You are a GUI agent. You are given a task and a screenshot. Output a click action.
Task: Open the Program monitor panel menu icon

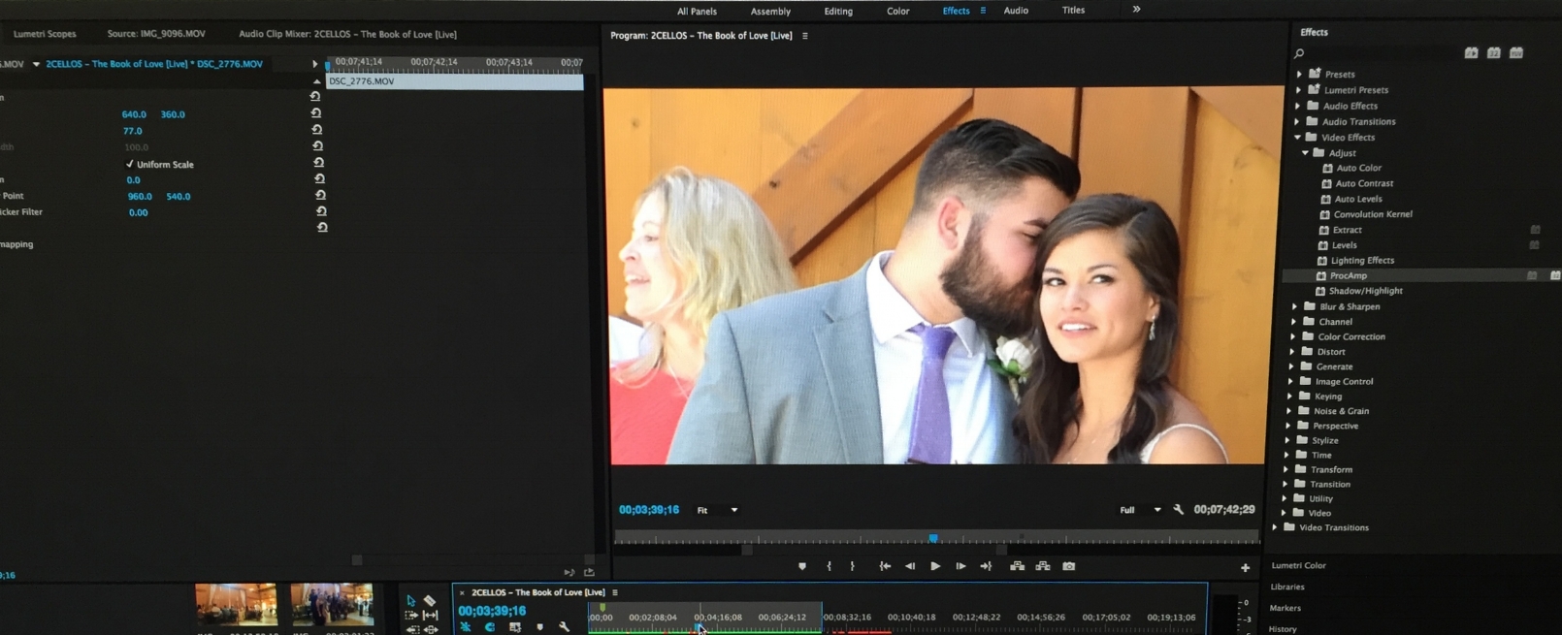click(x=804, y=36)
